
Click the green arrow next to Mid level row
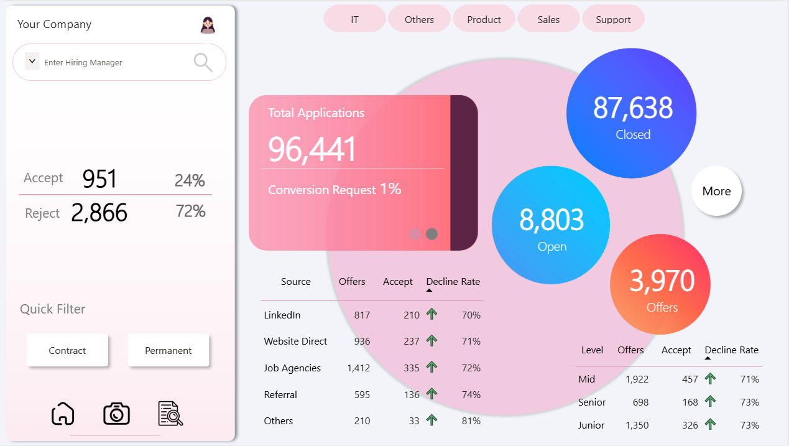[x=710, y=378]
